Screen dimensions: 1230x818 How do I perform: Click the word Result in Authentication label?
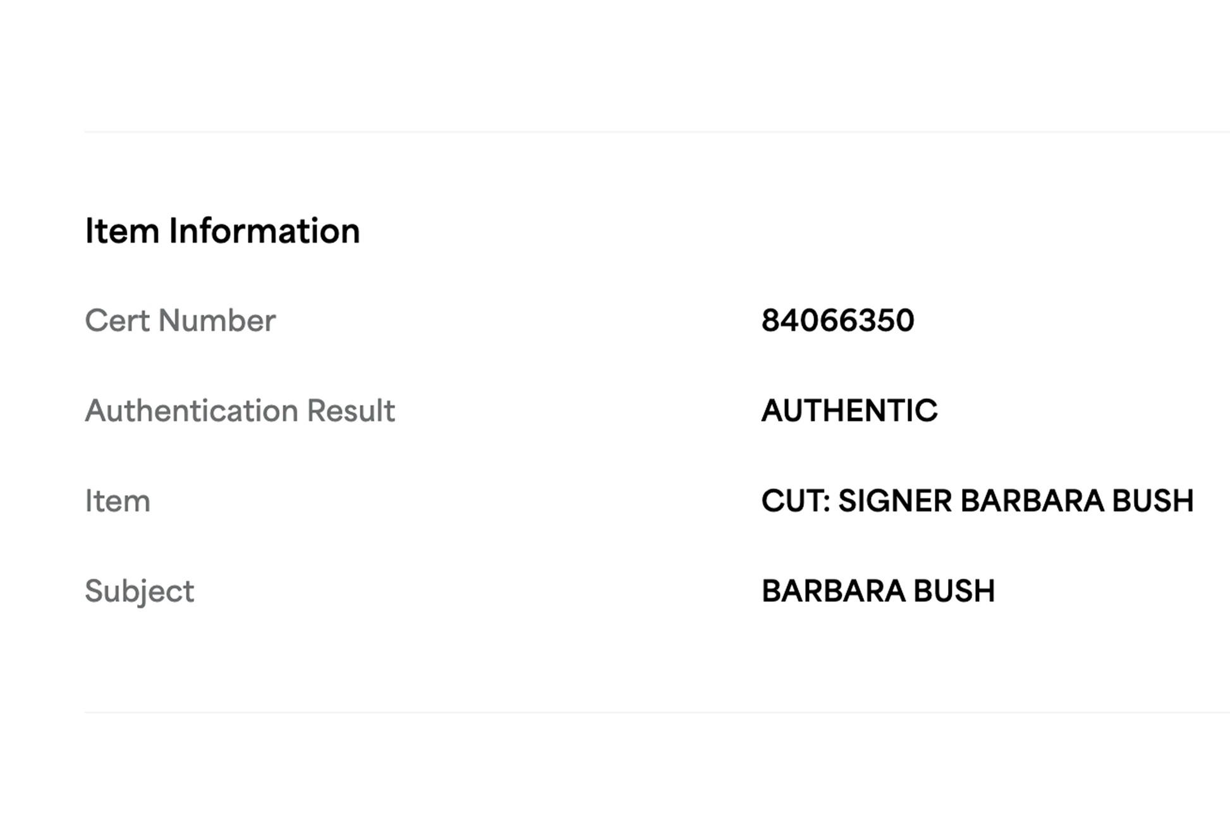[351, 411]
